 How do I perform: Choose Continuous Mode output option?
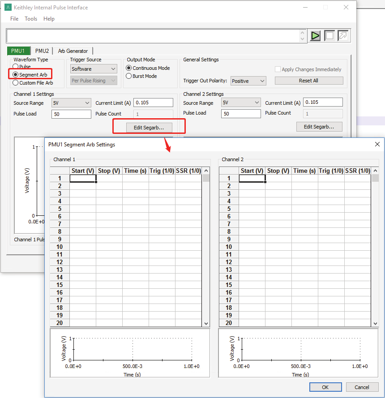128,68
